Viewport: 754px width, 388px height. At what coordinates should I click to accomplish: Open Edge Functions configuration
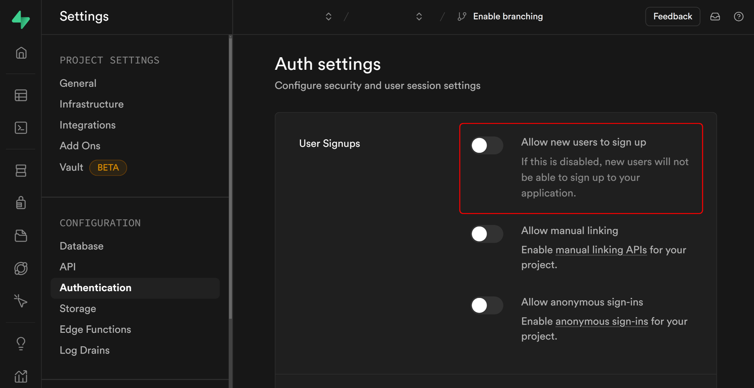(x=95, y=329)
